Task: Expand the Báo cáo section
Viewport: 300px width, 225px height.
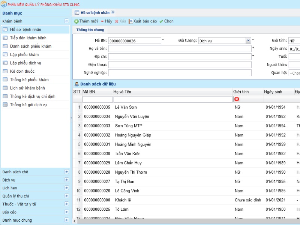Action: [x=67, y=212]
